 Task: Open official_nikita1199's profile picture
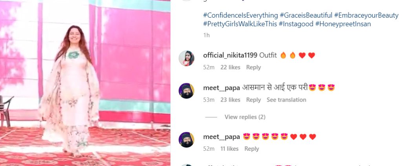pyautogui.click(x=186, y=58)
